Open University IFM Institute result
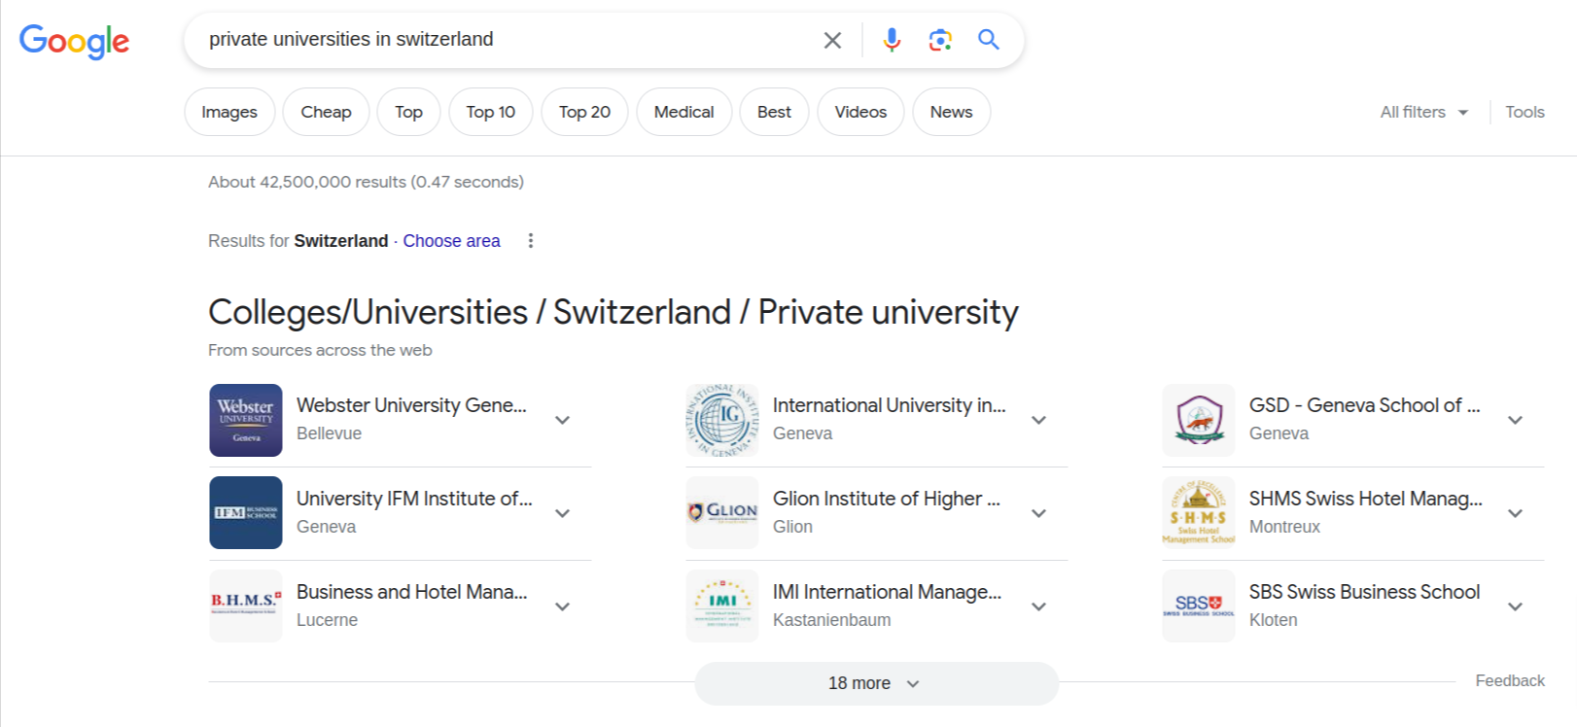 coord(414,499)
